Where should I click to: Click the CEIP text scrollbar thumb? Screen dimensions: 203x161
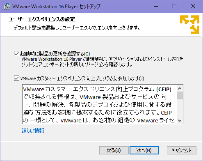point(180,95)
